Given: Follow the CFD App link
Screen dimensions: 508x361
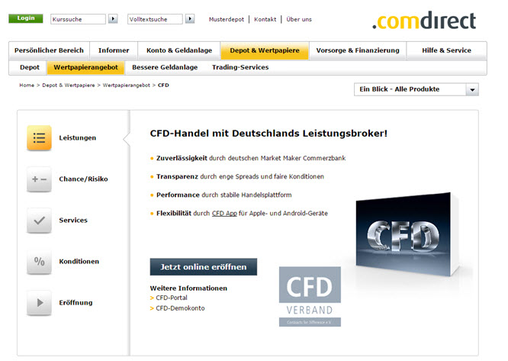Looking at the screenshot, I should tap(224, 213).
